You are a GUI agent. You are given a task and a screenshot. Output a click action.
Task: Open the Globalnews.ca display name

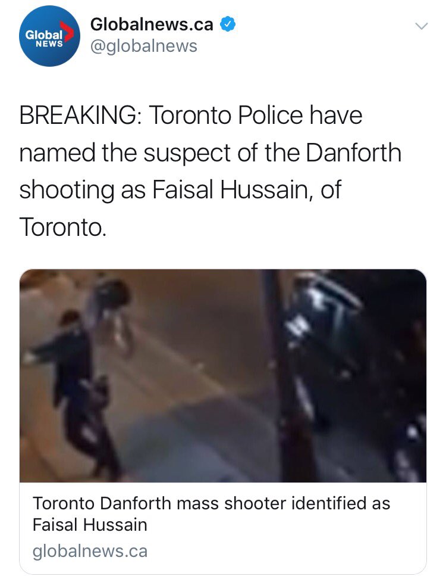[152, 24]
